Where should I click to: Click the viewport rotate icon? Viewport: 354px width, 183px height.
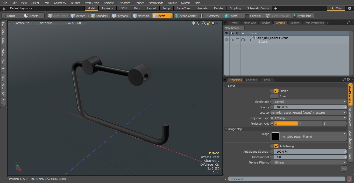coord(199,23)
